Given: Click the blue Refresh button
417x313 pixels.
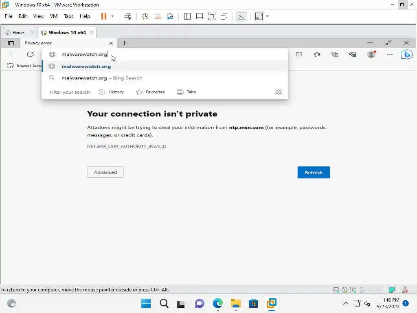Looking at the screenshot, I should (314, 172).
